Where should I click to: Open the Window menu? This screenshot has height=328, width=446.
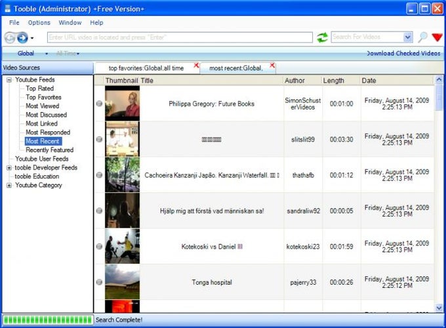pyautogui.click(x=70, y=22)
